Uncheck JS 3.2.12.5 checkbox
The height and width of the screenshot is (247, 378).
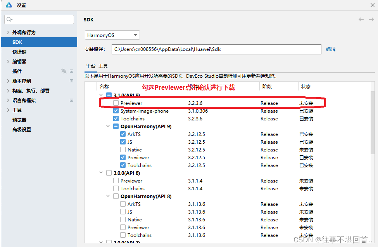(x=123, y=142)
